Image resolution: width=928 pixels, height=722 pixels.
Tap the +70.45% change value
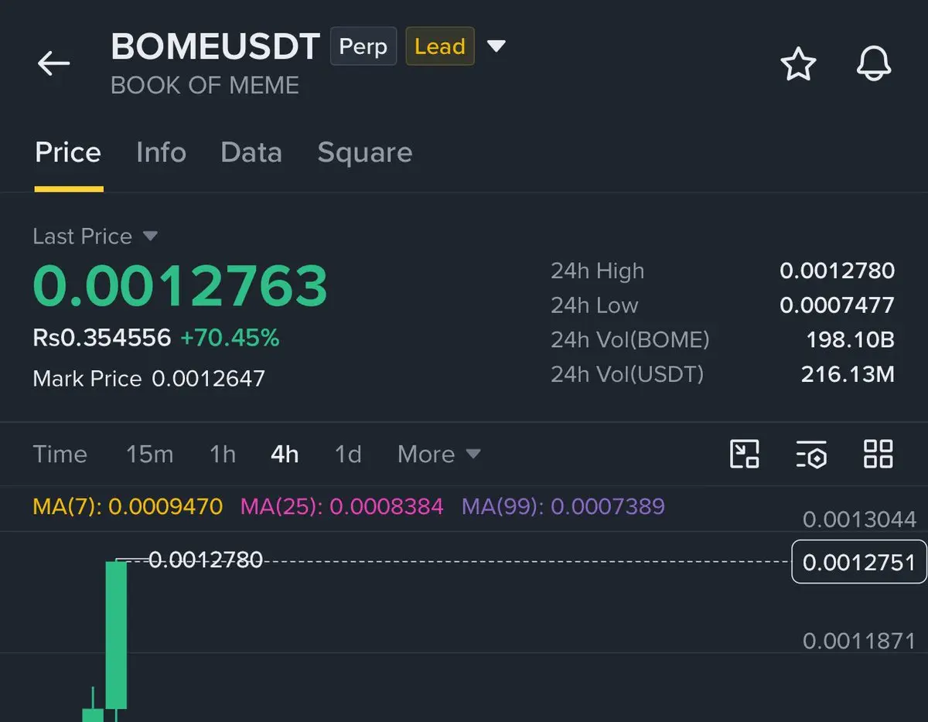click(x=230, y=338)
